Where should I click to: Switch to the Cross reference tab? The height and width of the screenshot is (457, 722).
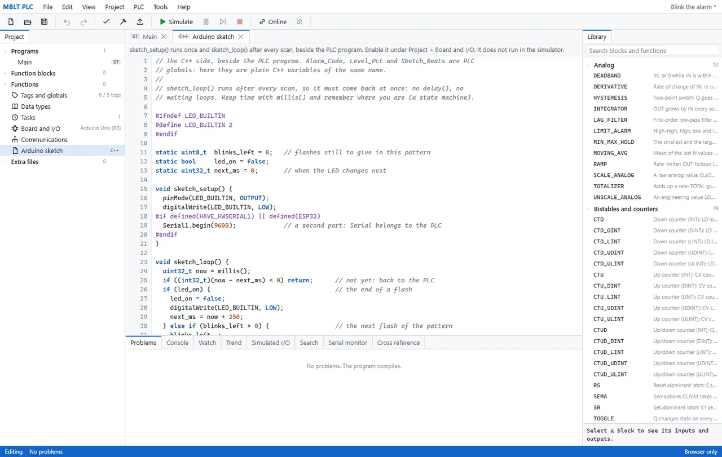click(398, 343)
